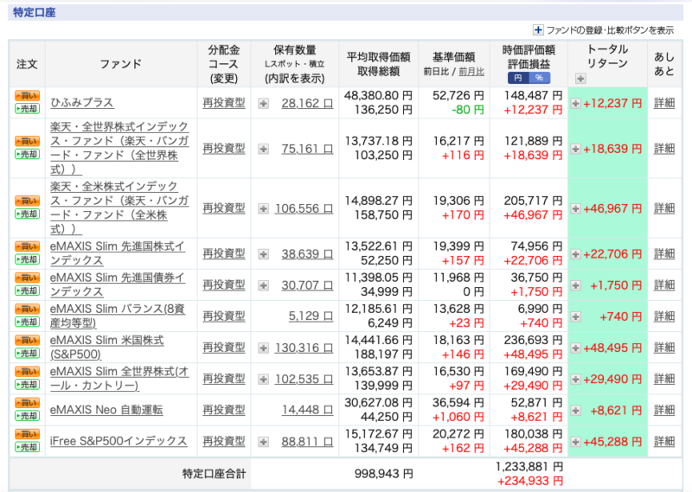The height and width of the screenshot is (492, 692).
Task: Open iFree S&P500インデックス link
Action: 119,441
